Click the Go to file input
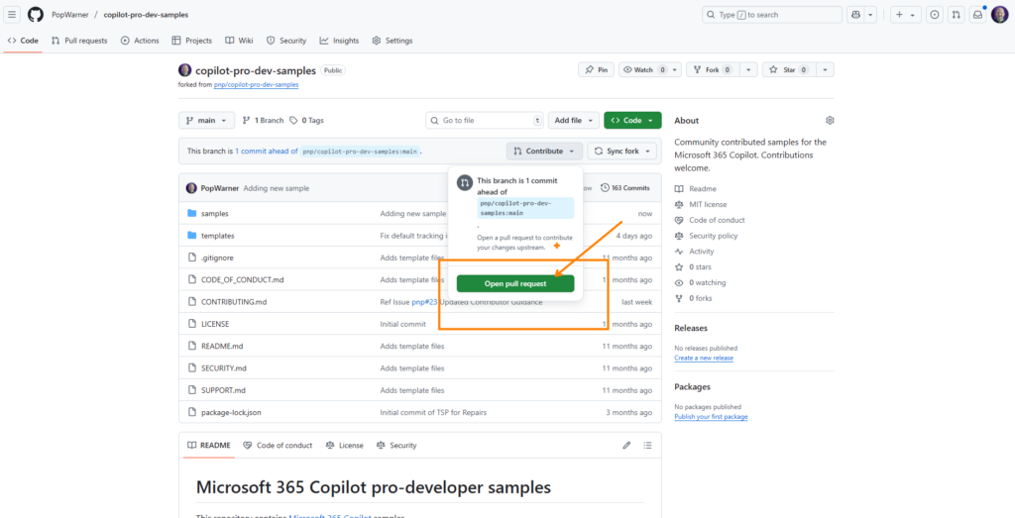 tap(485, 120)
